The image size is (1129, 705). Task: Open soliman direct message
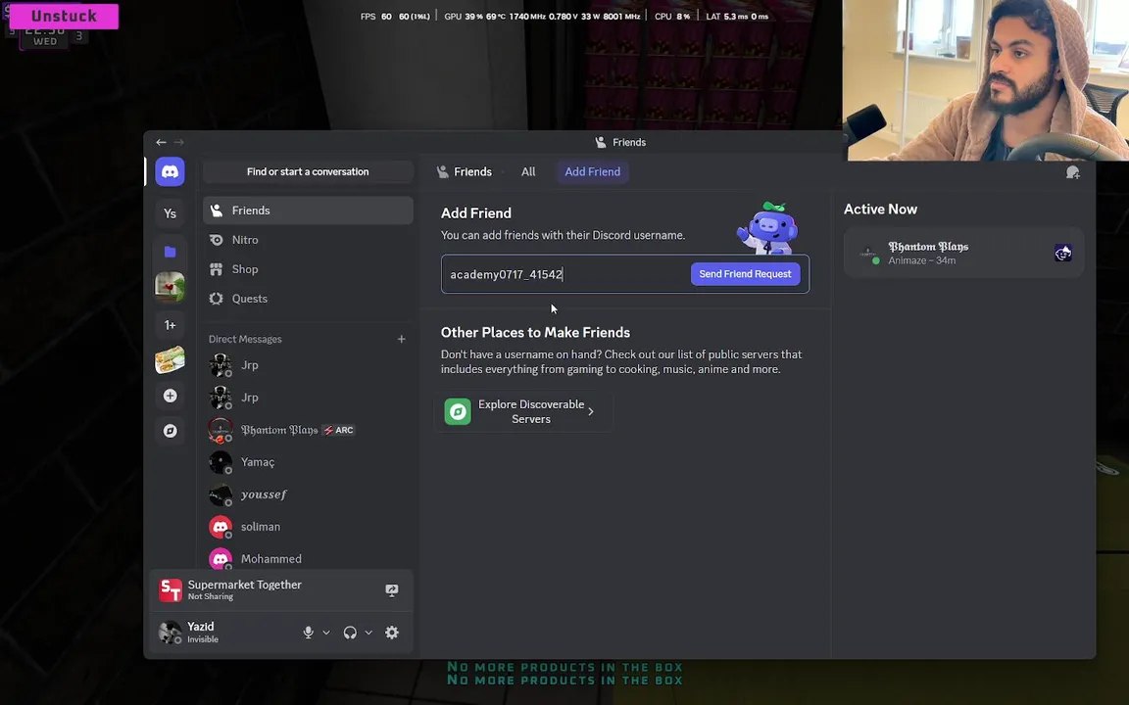tap(308, 527)
